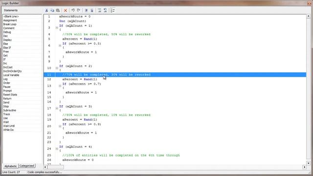The width and height of the screenshot is (313, 176).
Task: Select the Else If statement
Action: 7,48
